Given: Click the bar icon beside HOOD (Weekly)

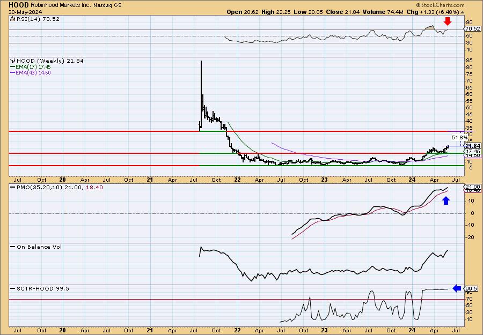Looking at the screenshot, I should pos(13,61).
